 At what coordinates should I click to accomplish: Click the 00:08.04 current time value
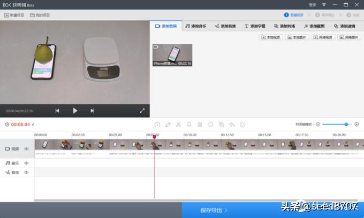click(x=20, y=124)
